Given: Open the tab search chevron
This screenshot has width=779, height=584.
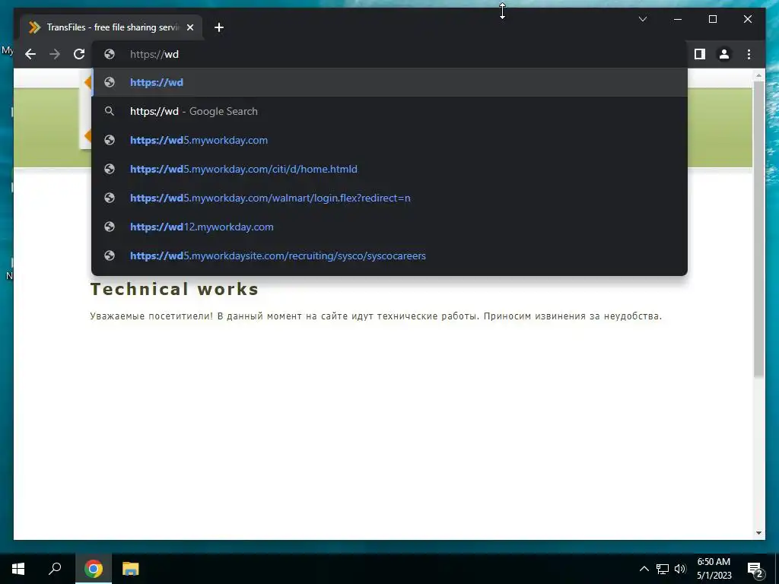Looking at the screenshot, I should point(642,19).
